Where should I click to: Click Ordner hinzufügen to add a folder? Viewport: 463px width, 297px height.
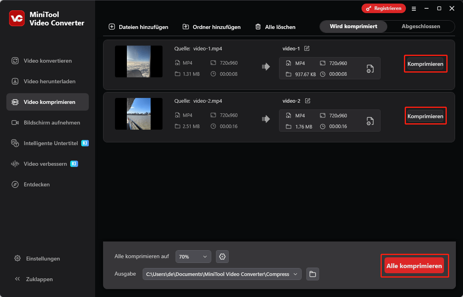211,27
